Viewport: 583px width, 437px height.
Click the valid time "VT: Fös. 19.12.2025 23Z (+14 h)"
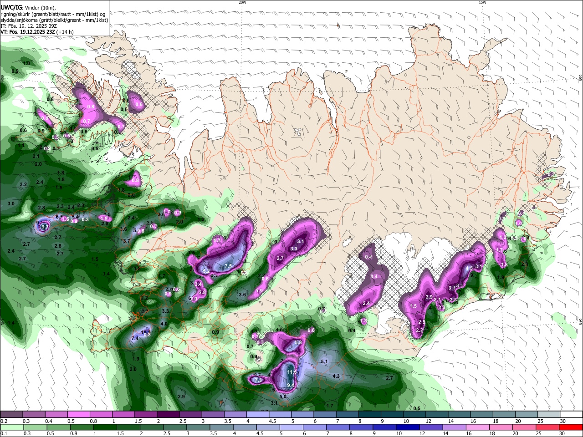pyautogui.click(x=37, y=32)
